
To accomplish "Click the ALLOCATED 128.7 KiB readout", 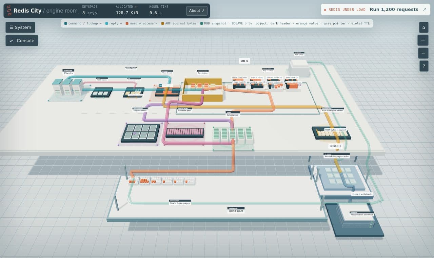I will pyautogui.click(x=127, y=11).
